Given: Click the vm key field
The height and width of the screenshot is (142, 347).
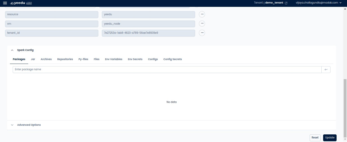Looking at the screenshot, I should coord(52,24).
